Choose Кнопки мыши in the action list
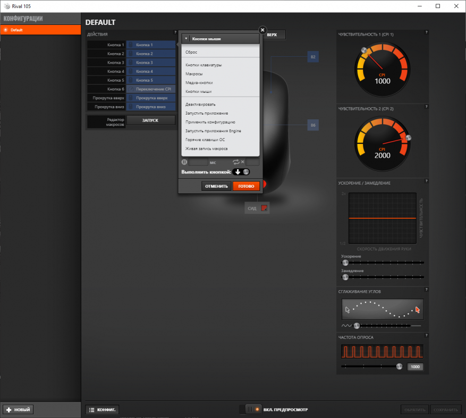This screenshot has height=418, width=466. click(220, 92)
